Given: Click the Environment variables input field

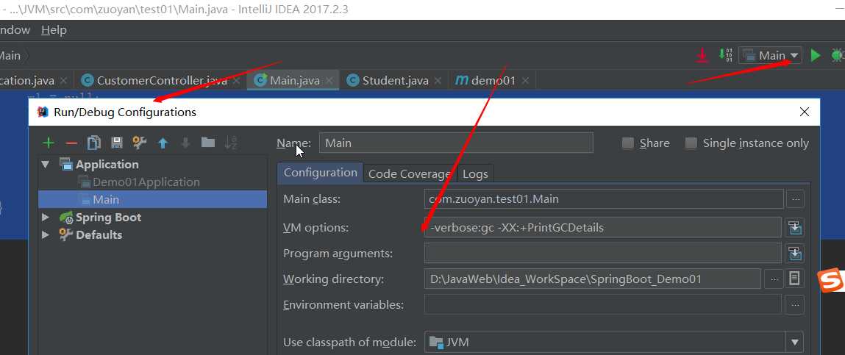Looking at the screenshot, I should (x=602, y=304).
